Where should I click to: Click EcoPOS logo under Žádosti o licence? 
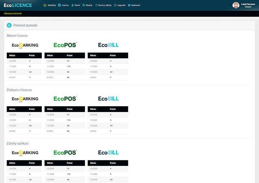[65, 99]
